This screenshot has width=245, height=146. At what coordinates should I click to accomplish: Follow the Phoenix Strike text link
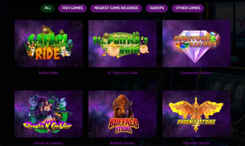click(x=196, y=143)
